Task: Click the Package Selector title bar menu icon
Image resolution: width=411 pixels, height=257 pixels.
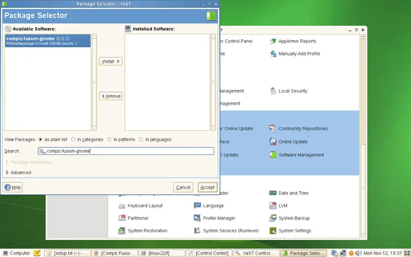Action: click(5, 4)
